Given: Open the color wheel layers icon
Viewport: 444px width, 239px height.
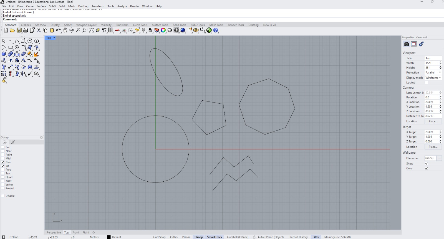Looking at the screenshot, I should tap(163, 30).
